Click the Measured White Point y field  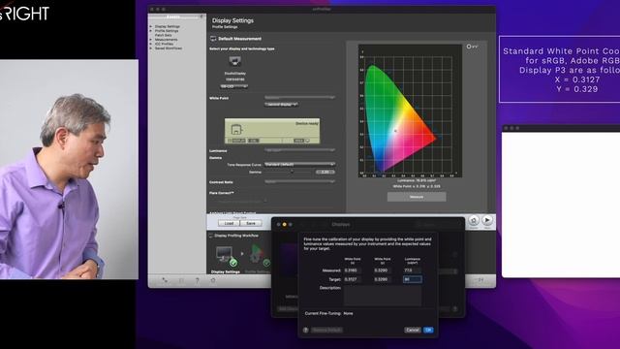(x=383, y=270)
